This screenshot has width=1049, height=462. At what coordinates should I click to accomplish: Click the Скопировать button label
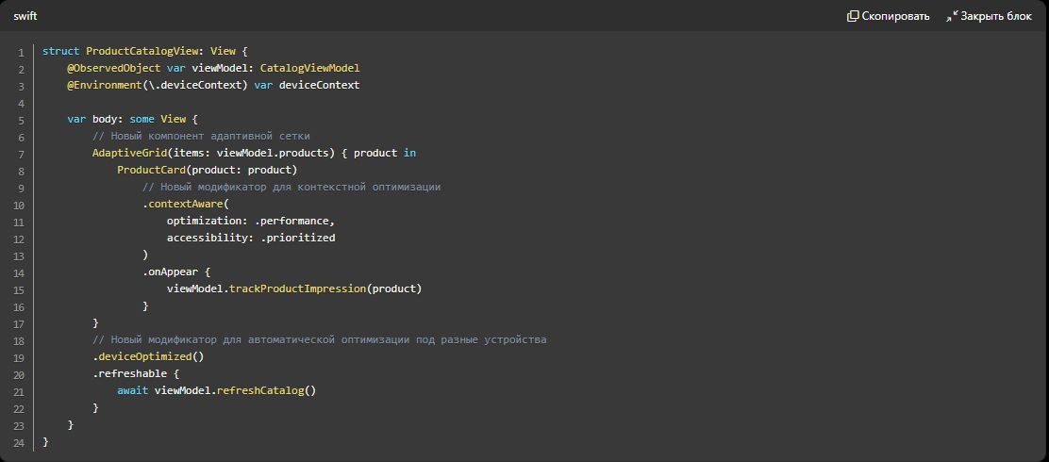(895, 16)
